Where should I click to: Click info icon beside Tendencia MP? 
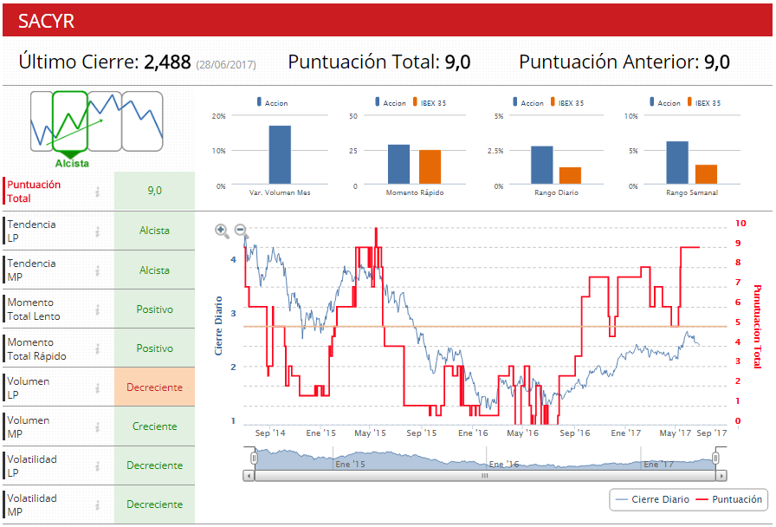(x=98, y=270)
